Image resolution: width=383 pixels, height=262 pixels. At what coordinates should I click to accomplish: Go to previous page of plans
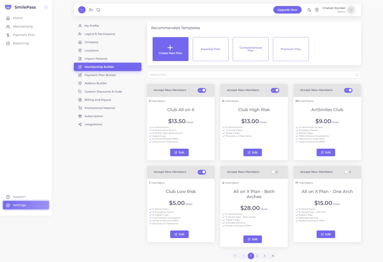point(244,256)
